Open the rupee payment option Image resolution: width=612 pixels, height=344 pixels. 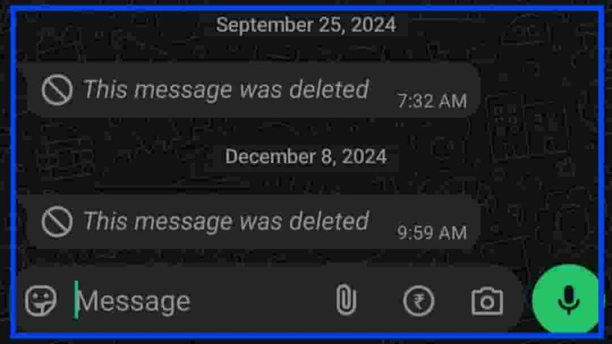[418, 301]
